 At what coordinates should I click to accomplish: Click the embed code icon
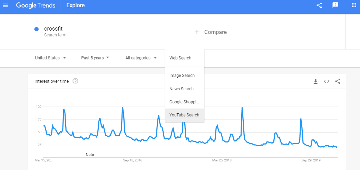pyautogui.click(x=327, y=81)
